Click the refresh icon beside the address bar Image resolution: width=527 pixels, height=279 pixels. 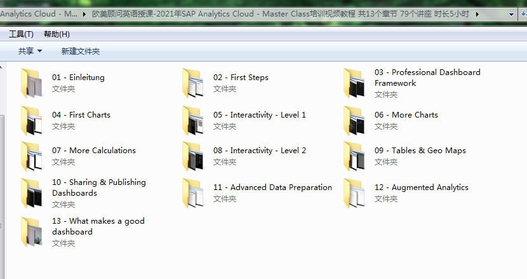[524, 14]
